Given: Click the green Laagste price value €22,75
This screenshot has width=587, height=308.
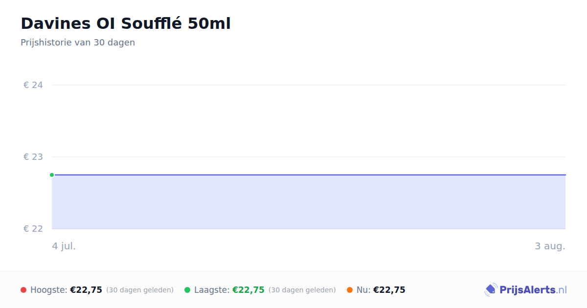Looking at the screenshot, I should [248, 290].
